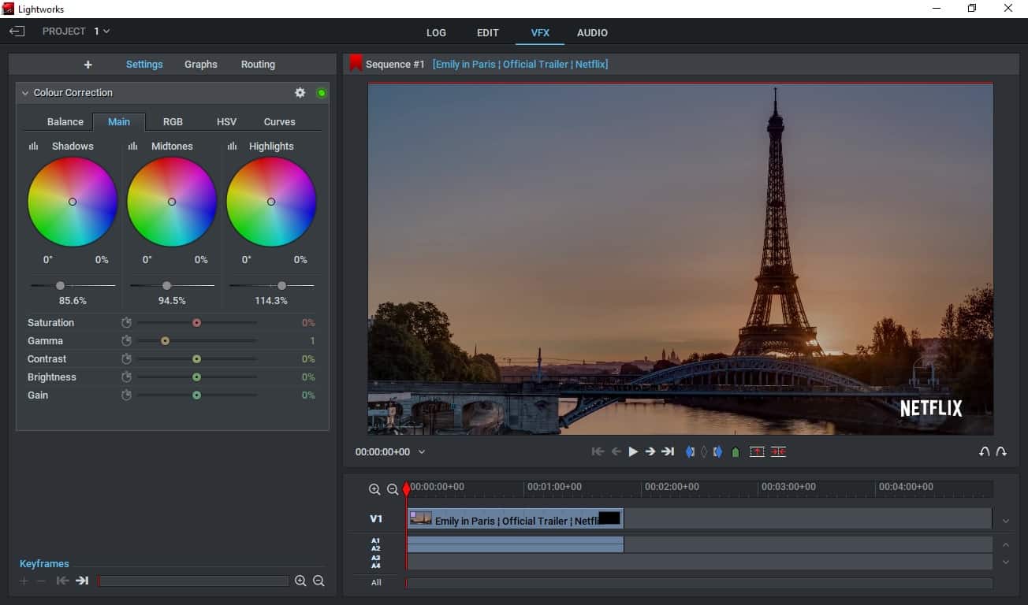This screenshot has width=1028, height=605.
Task: Switch to the LOG tab
Action: tap(436, 33)
